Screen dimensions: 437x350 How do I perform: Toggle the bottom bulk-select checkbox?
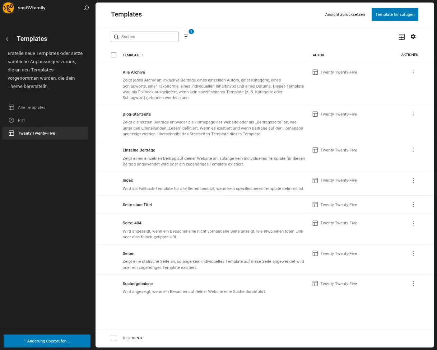click(114, 338)
